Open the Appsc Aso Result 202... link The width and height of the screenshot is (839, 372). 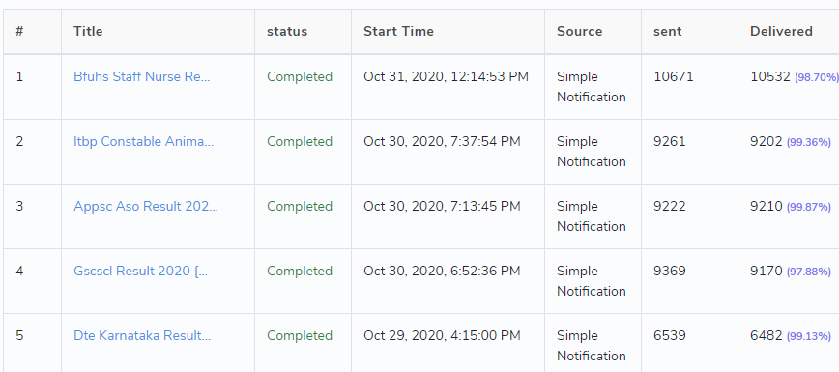pos(146,207)
